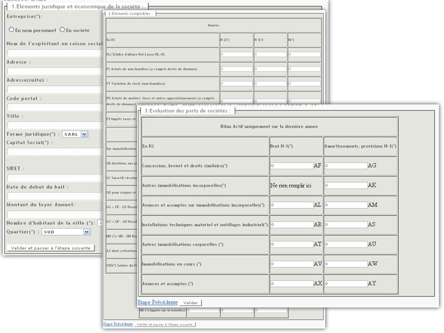This screenshot has height=333, width=444.
Task: Open the Forme juridique dropdown showing SARL
Action: pyautogui.click(x=75, y=134)
